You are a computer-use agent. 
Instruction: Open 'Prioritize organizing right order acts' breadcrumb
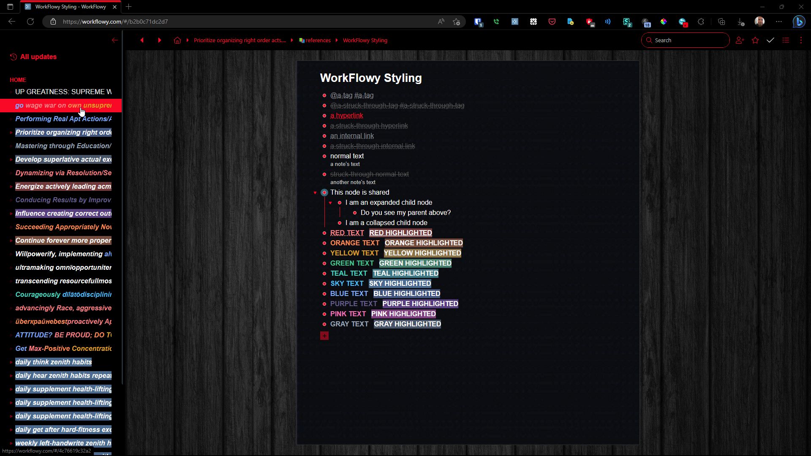coord(240,40)
